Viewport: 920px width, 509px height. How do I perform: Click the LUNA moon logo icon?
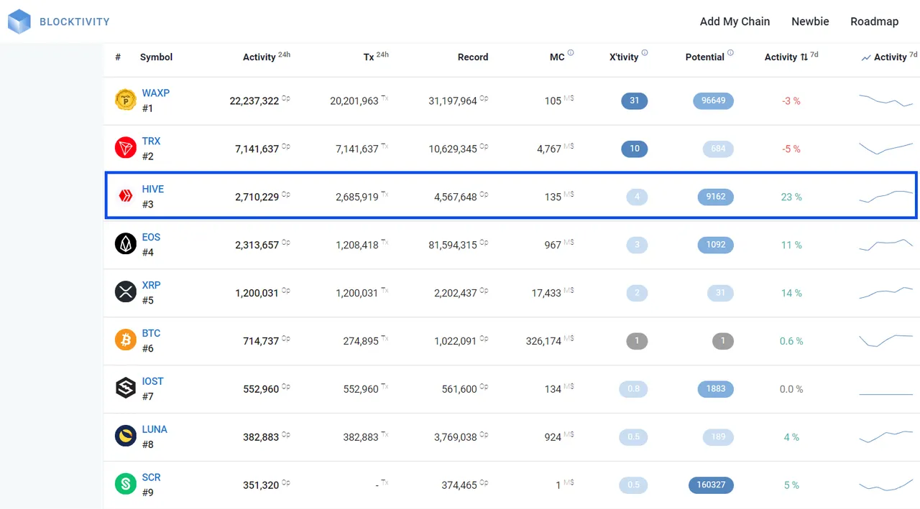(126, 436)
